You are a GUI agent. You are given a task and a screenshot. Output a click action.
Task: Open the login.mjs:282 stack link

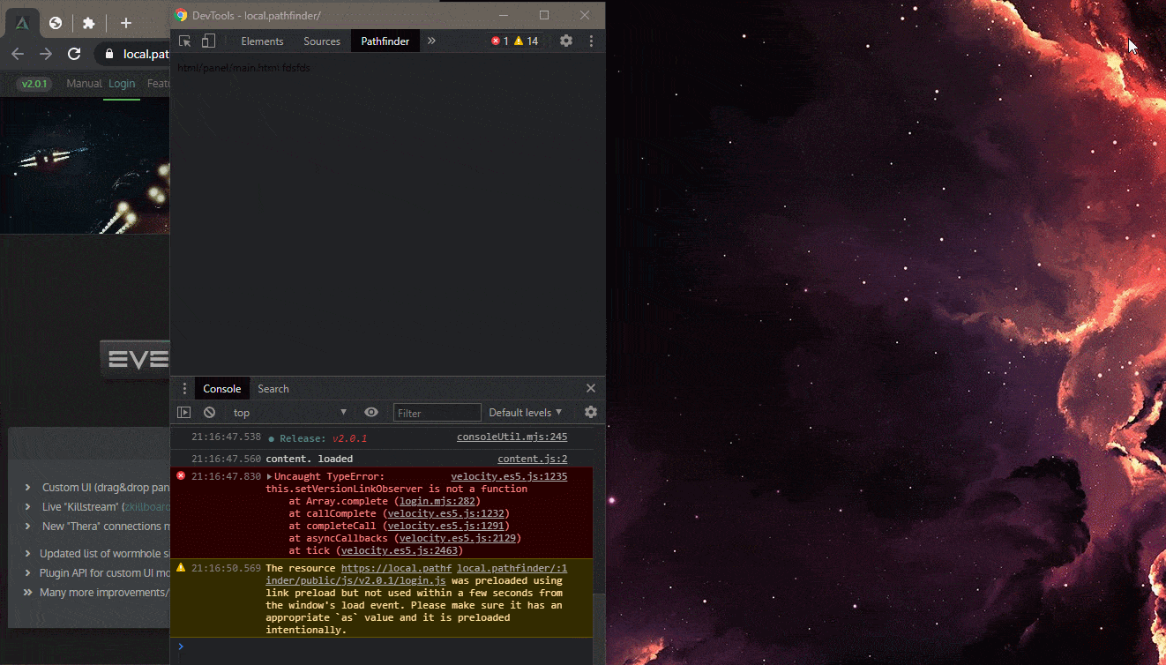coord(437,502)
